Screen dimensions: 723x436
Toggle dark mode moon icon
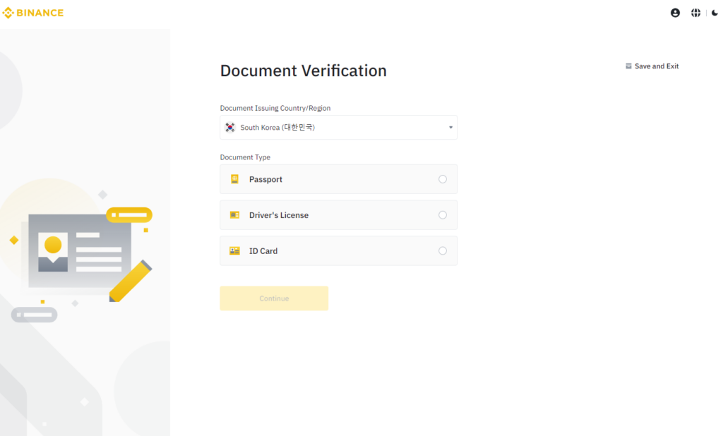[715, 13]
